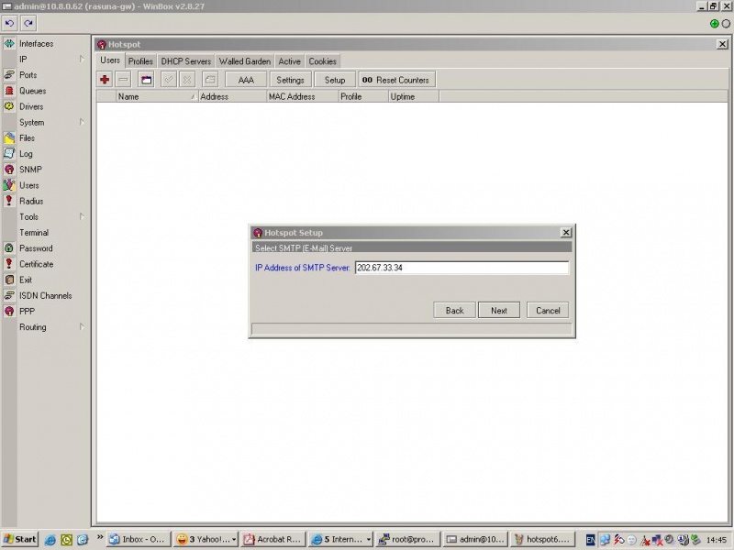Add a new hotspot user with plus icon
This screenshot has width=734, height=550.
(105, 79)
